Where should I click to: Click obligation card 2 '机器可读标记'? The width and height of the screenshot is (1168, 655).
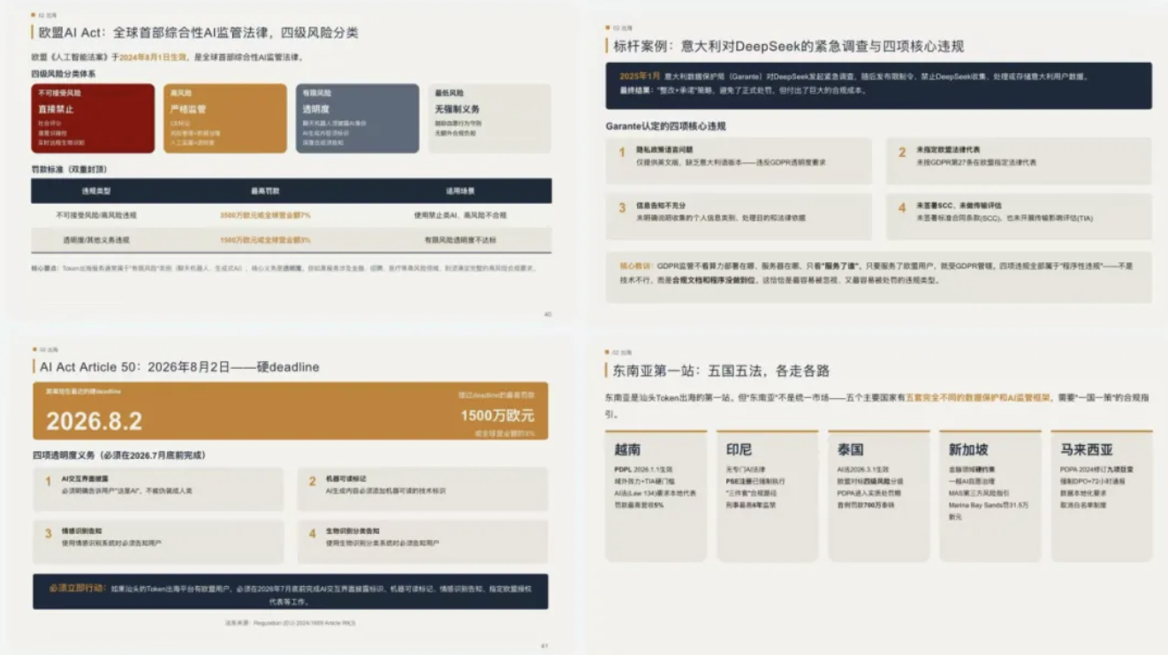pyautogui.click(x=422, y=488)
